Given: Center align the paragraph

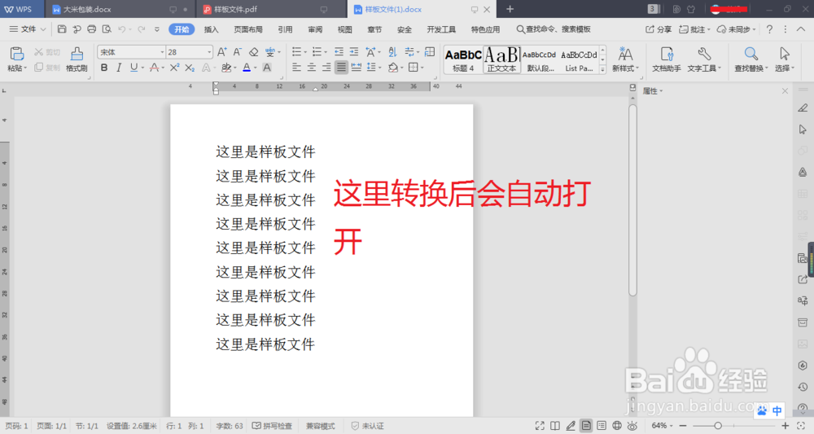Looking at the screenshot, I should coord(312,67).
